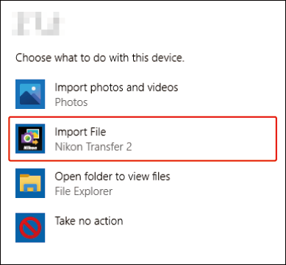The height and width of the screenshot is (265, 286).
Task: Click the 'File Explorer' subtitle text
Action: [x=84, y=191]
